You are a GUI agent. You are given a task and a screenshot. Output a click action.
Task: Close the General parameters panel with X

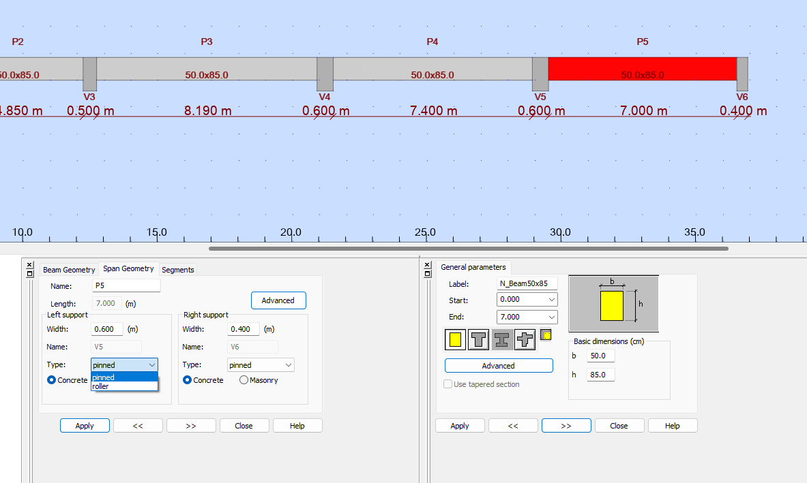tap(427, 264)
